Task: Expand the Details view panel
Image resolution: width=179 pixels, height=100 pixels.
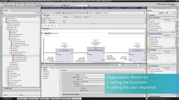Action: click(3, 88)
